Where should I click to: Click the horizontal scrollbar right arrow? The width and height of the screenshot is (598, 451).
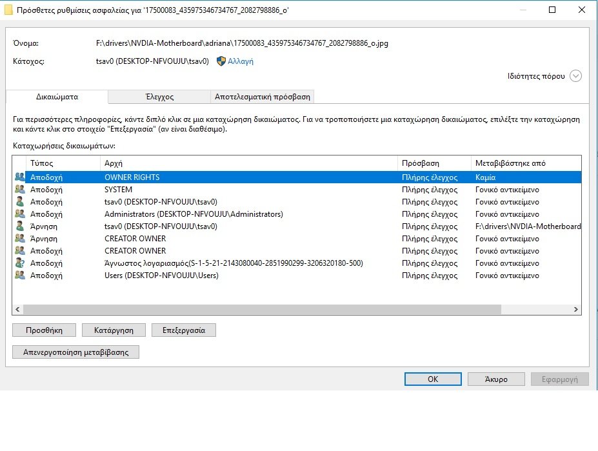coord(576,310)
